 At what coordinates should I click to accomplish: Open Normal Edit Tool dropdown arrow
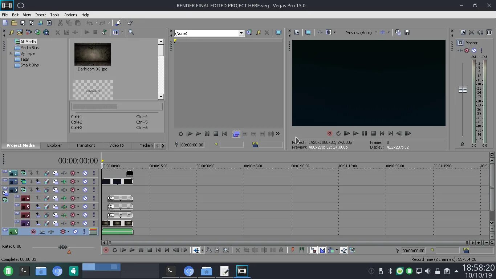(202, 250)
